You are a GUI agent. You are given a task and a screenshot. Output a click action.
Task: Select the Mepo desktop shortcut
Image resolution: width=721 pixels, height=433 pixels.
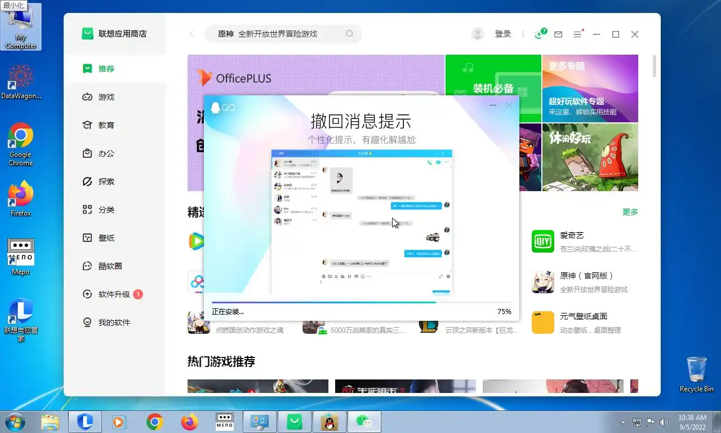(x=21, y=257)
